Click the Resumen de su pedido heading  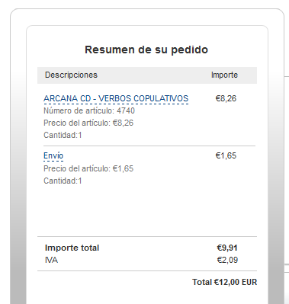point(146,50)
